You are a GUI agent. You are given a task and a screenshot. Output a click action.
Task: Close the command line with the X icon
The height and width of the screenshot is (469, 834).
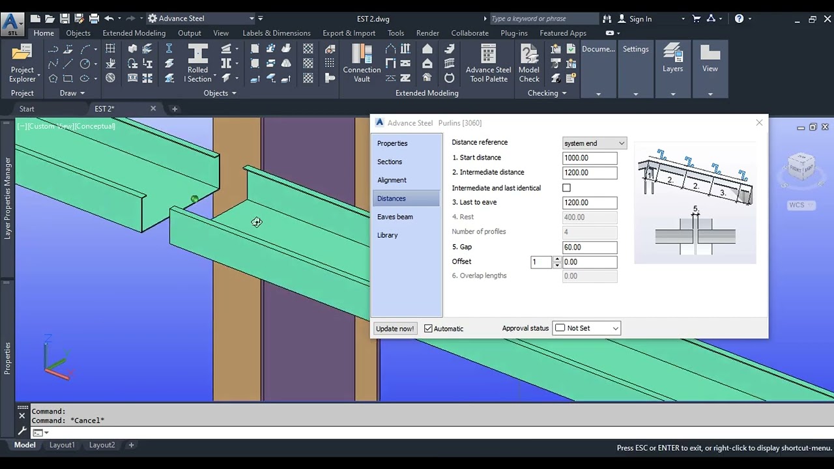tap(22, 416)
